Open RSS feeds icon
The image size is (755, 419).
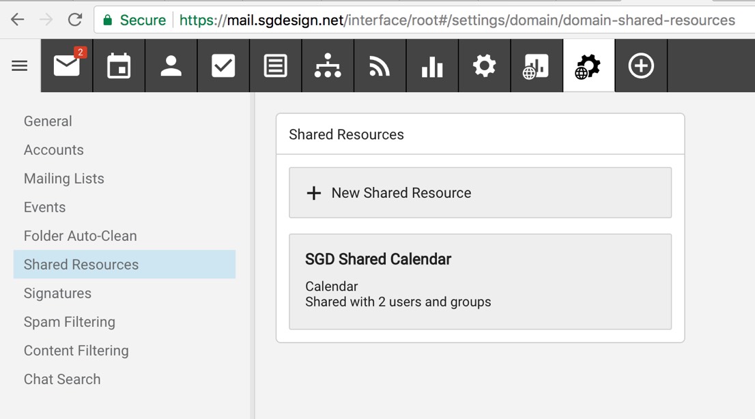[380, 66]
